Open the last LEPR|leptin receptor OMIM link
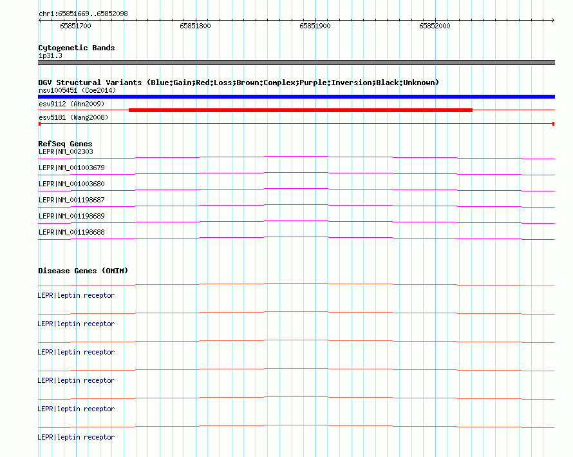The width and height of the screenshot is (573, 457). (76, 437)
